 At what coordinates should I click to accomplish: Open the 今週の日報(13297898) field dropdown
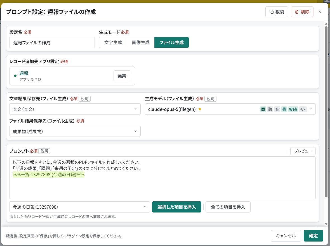[79, 207]
